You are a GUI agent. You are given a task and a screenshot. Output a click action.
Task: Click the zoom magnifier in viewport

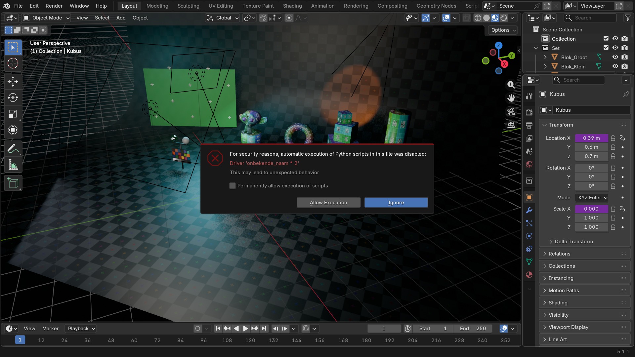511,85
